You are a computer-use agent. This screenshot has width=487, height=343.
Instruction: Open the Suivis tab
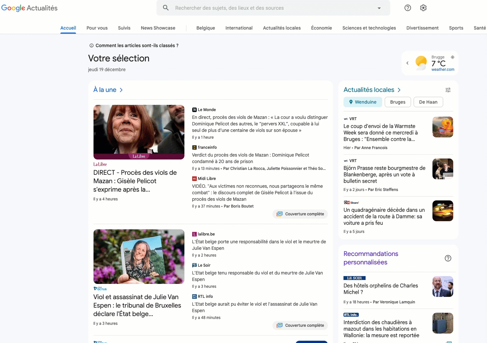pos(124,28)
